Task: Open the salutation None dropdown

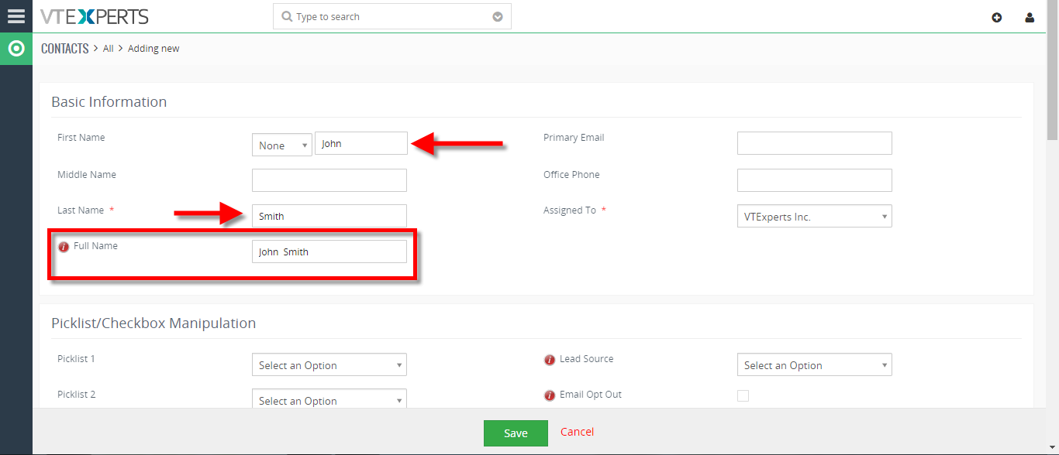Action: (x=282, y=145)
